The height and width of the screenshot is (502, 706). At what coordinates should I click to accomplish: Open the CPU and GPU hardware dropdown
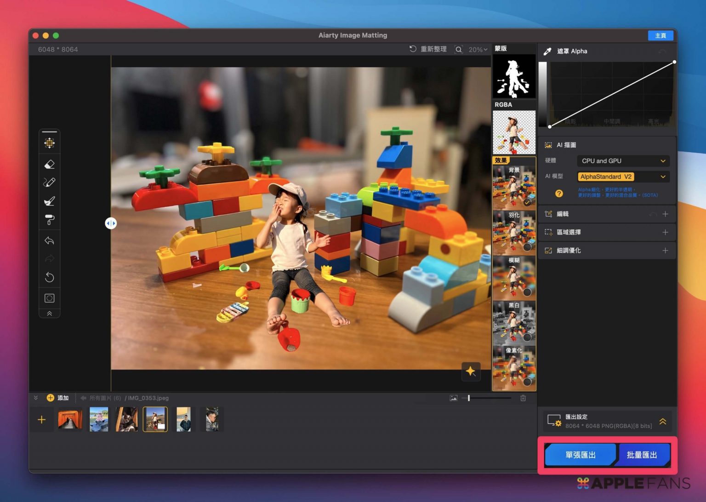[x=623, y=161]
